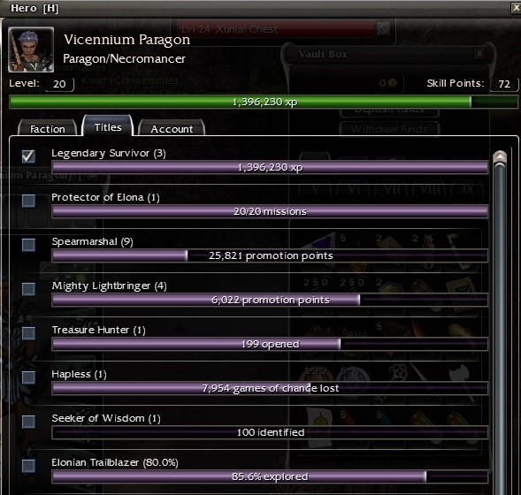Select the Mighty Lightbringer title checkbox
The width and height of the screenshot is (521, 495).
[28, 289]
